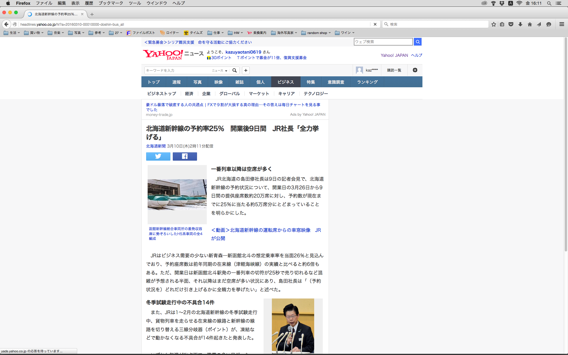Image resolution: width=568 pixels, height=355 pixels.
Task: Open the Firefox hamburger menu
Action: pyautogui.click(x=561, y=24)
